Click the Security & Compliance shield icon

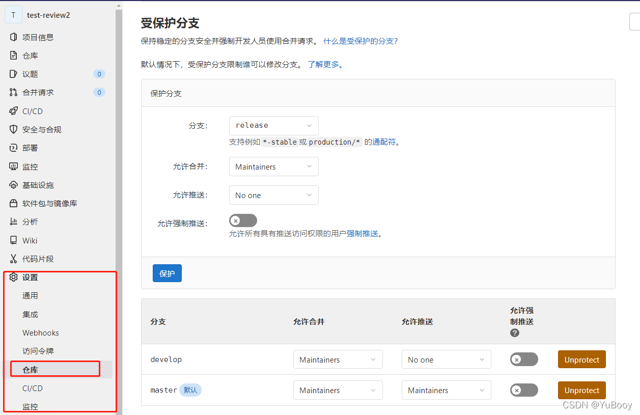(14, 129)
